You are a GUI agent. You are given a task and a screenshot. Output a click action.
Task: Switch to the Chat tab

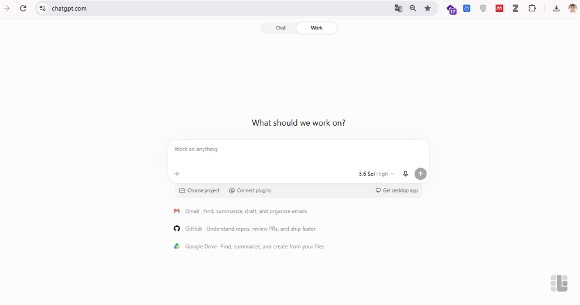click(x=280, y=28)
